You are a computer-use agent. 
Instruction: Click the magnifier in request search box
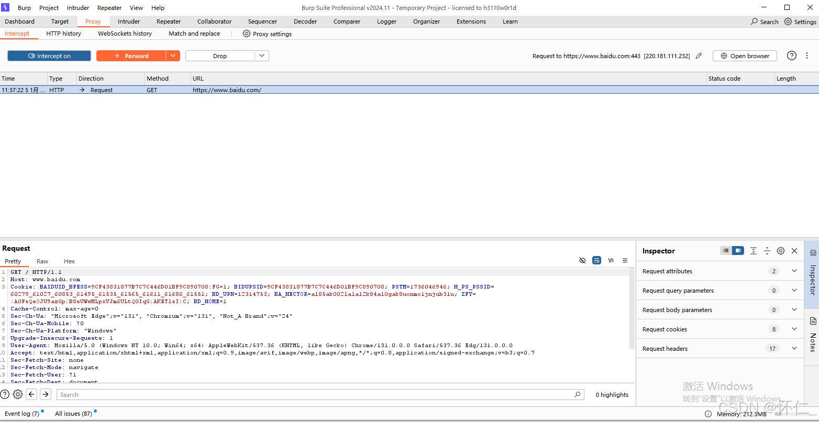tap(578, 394)
